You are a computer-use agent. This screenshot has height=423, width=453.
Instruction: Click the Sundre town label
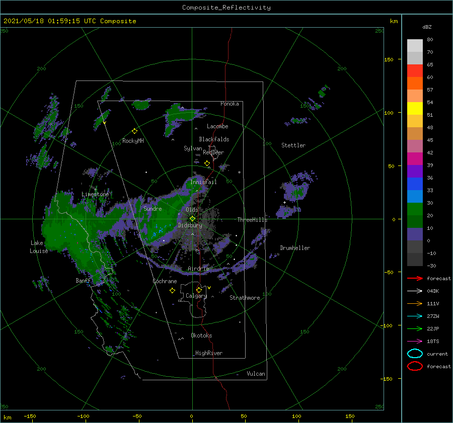point(153,208)
